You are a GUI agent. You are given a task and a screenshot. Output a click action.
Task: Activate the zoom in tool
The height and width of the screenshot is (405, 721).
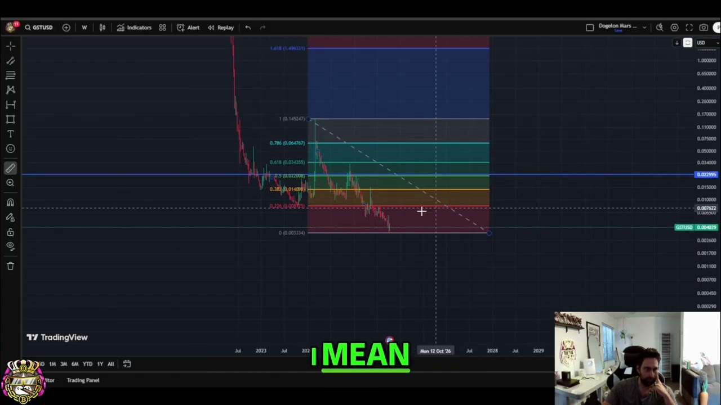pos(10,182)
